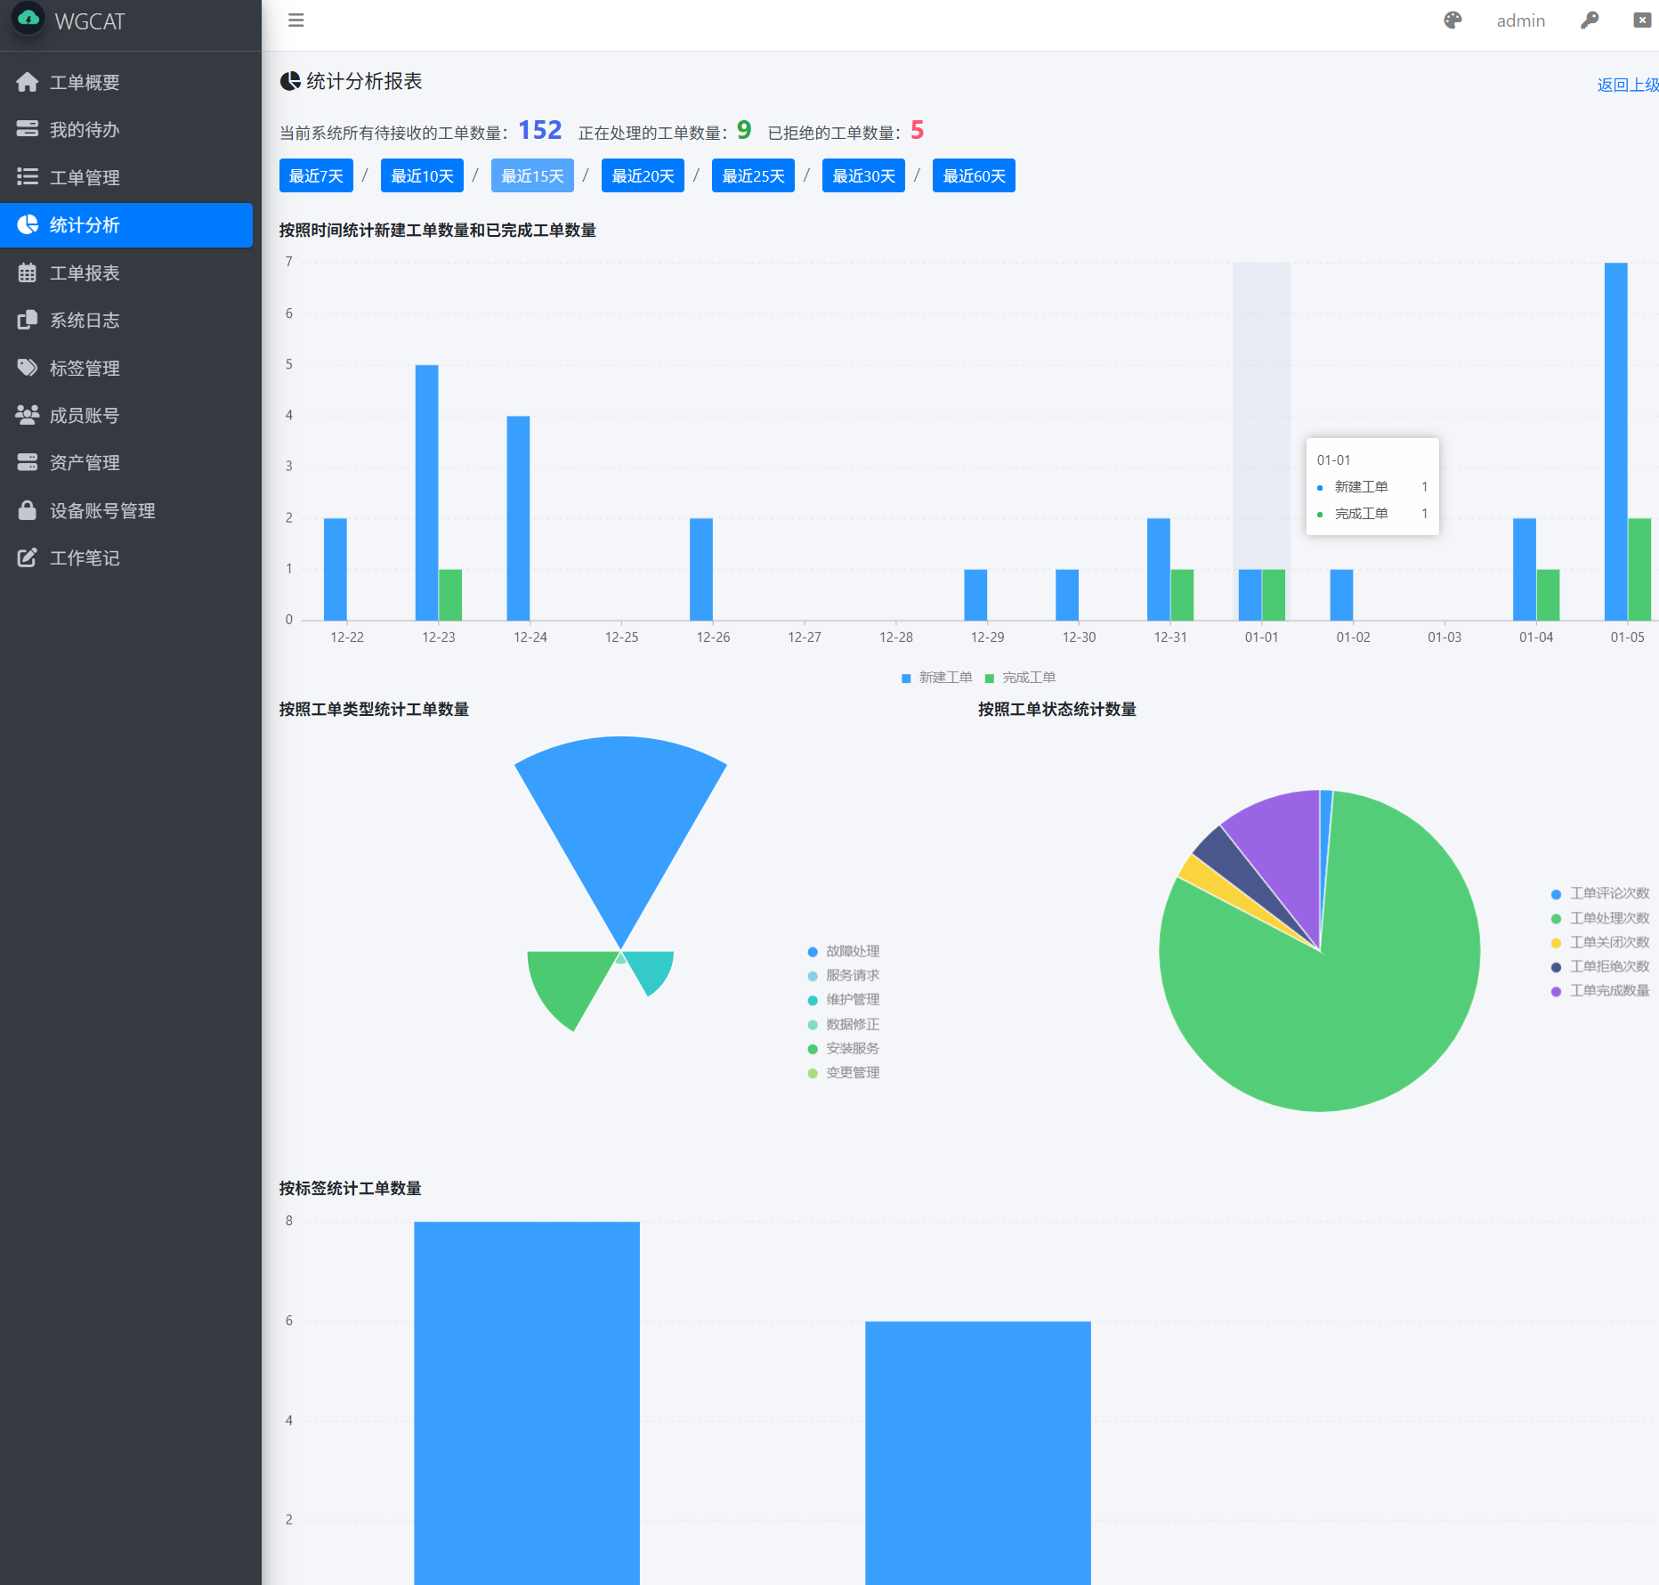Open the 系统日志 system log icon
Viewport: 1659px width, 1585px height.
27,320
